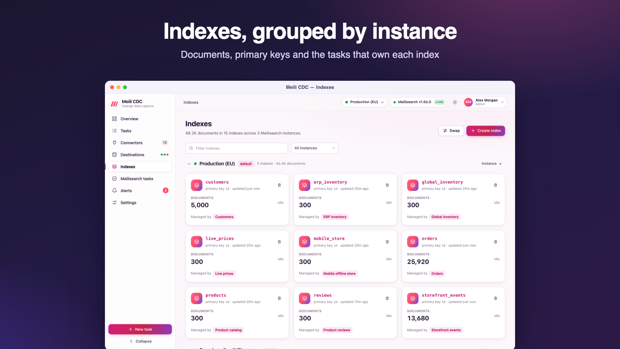Image resolution: width=620 pixels, height=349 pixels.
Task: Click the global_inventory index layers icon
Action: tap(413, 185)
